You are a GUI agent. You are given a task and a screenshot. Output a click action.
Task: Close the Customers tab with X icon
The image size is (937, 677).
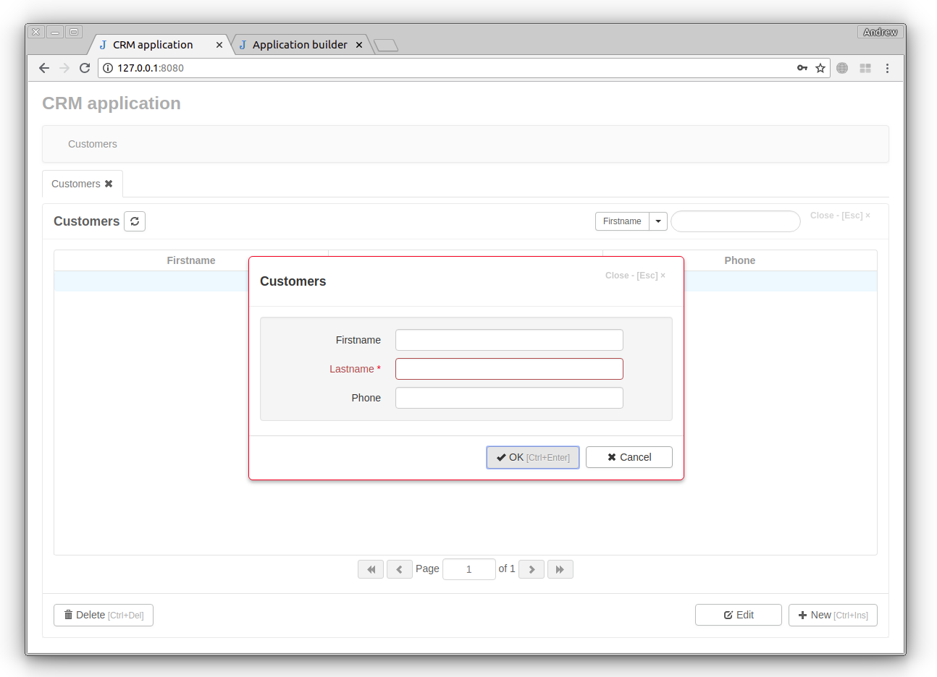click(x=109, y=184)
